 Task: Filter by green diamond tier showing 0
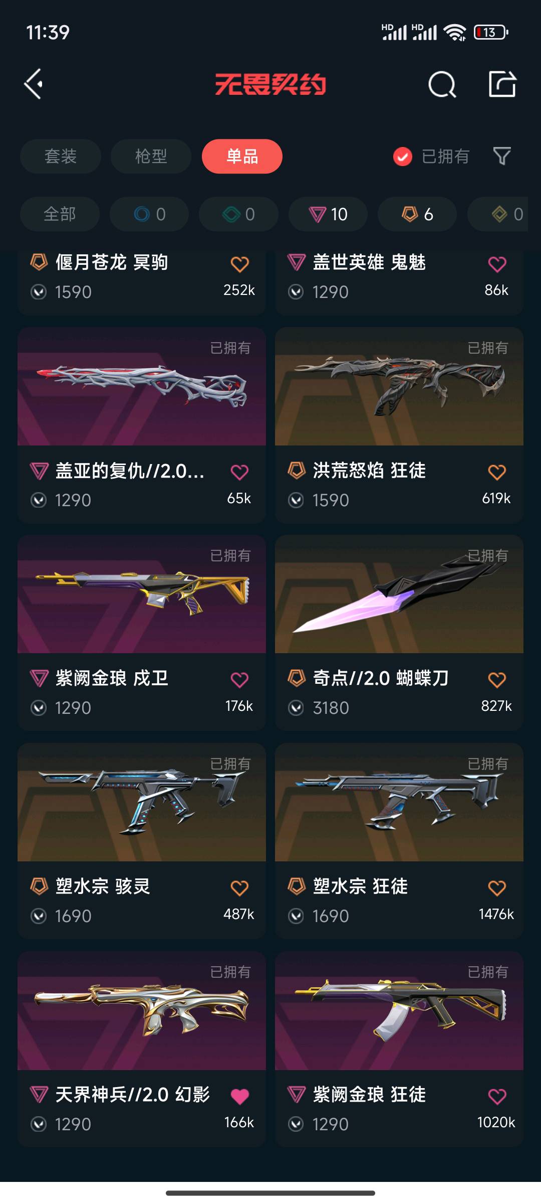tap(238, 214)
